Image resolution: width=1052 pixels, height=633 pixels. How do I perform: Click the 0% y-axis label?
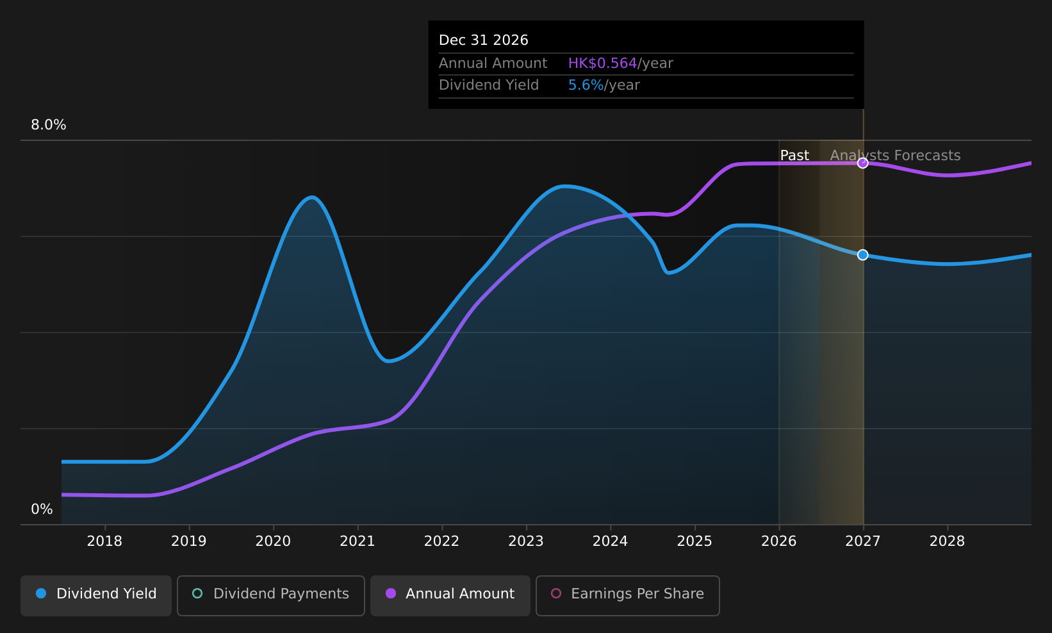(42, 509)
